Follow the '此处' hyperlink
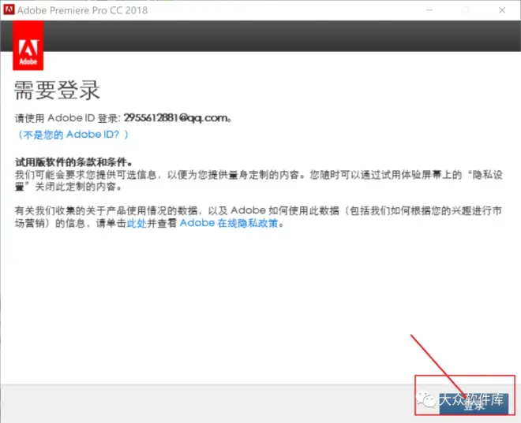The image size is (521, 423). click(x=137, y=223)
